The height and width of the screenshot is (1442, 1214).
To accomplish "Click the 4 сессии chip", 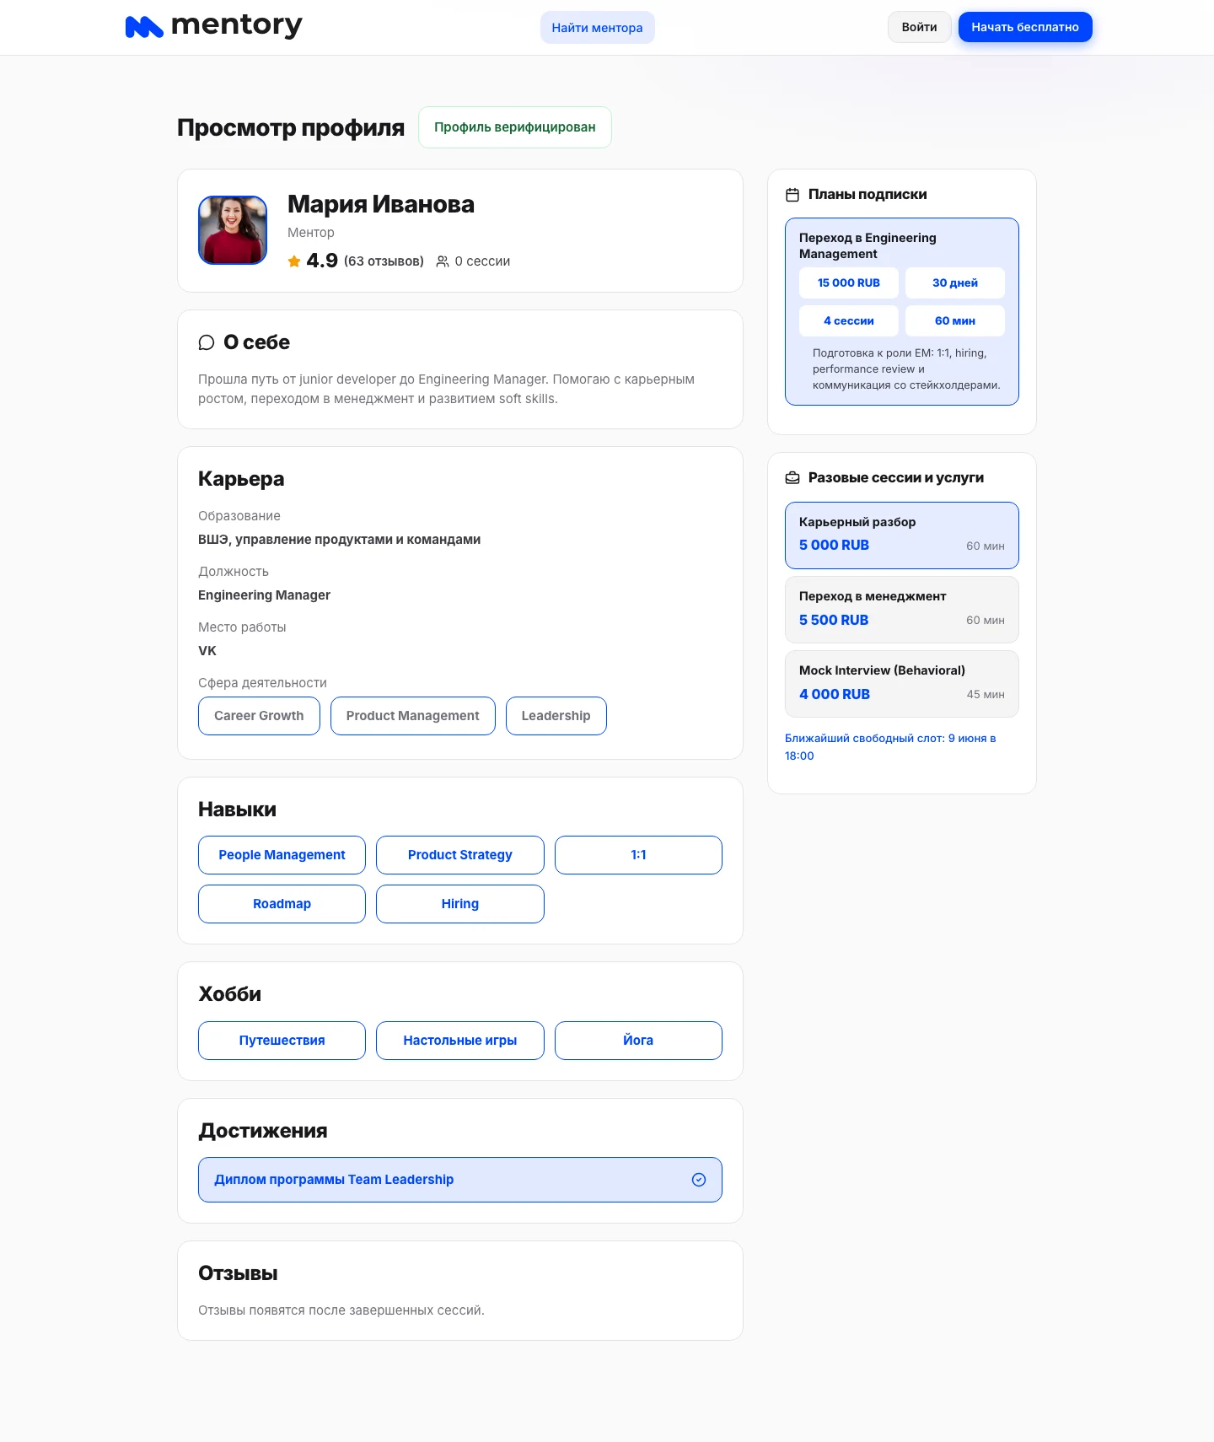I will click(849, 321).
